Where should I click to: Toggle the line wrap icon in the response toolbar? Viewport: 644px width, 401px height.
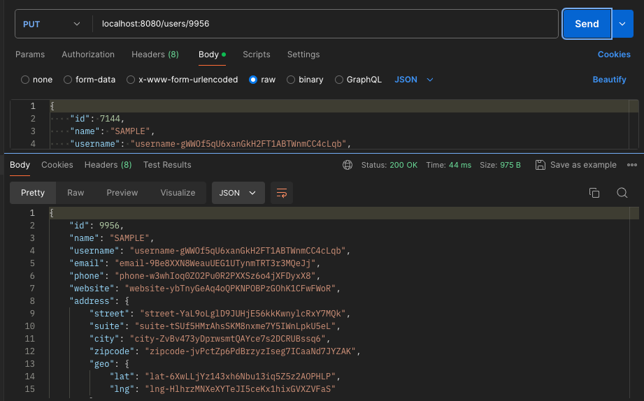click(282, 193)
